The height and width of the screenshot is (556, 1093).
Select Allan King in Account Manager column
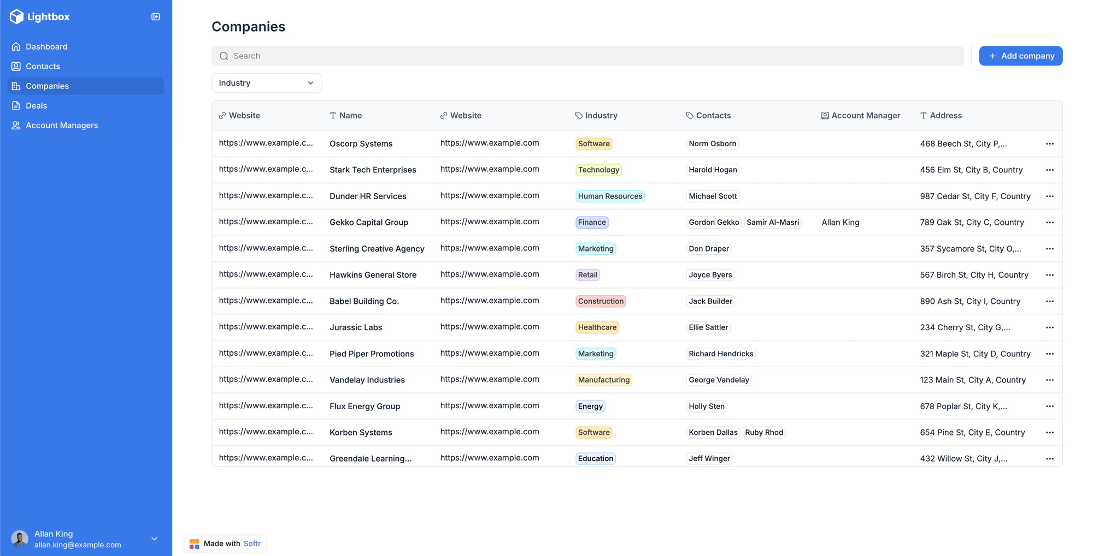coord(840,222)
